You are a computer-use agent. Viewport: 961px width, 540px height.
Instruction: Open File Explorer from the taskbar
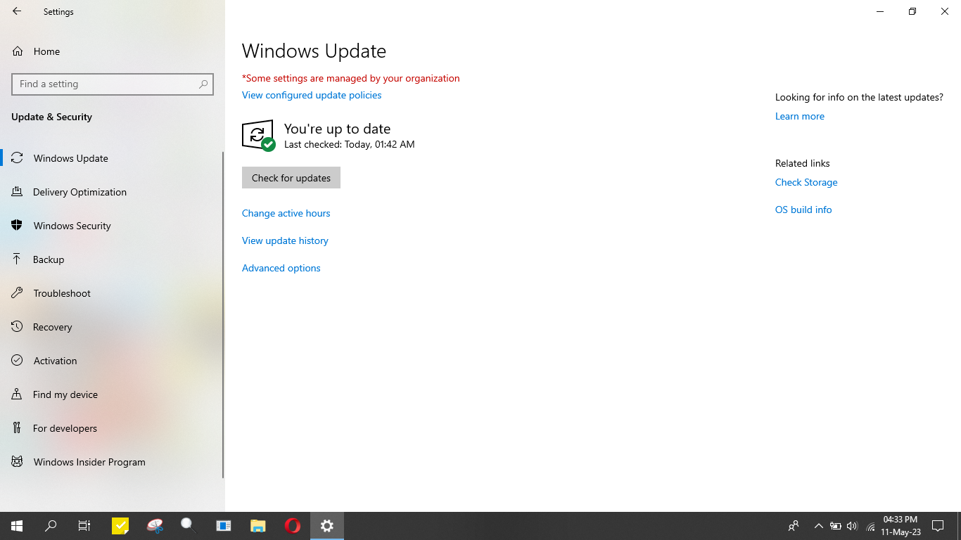tap(258, 526)
